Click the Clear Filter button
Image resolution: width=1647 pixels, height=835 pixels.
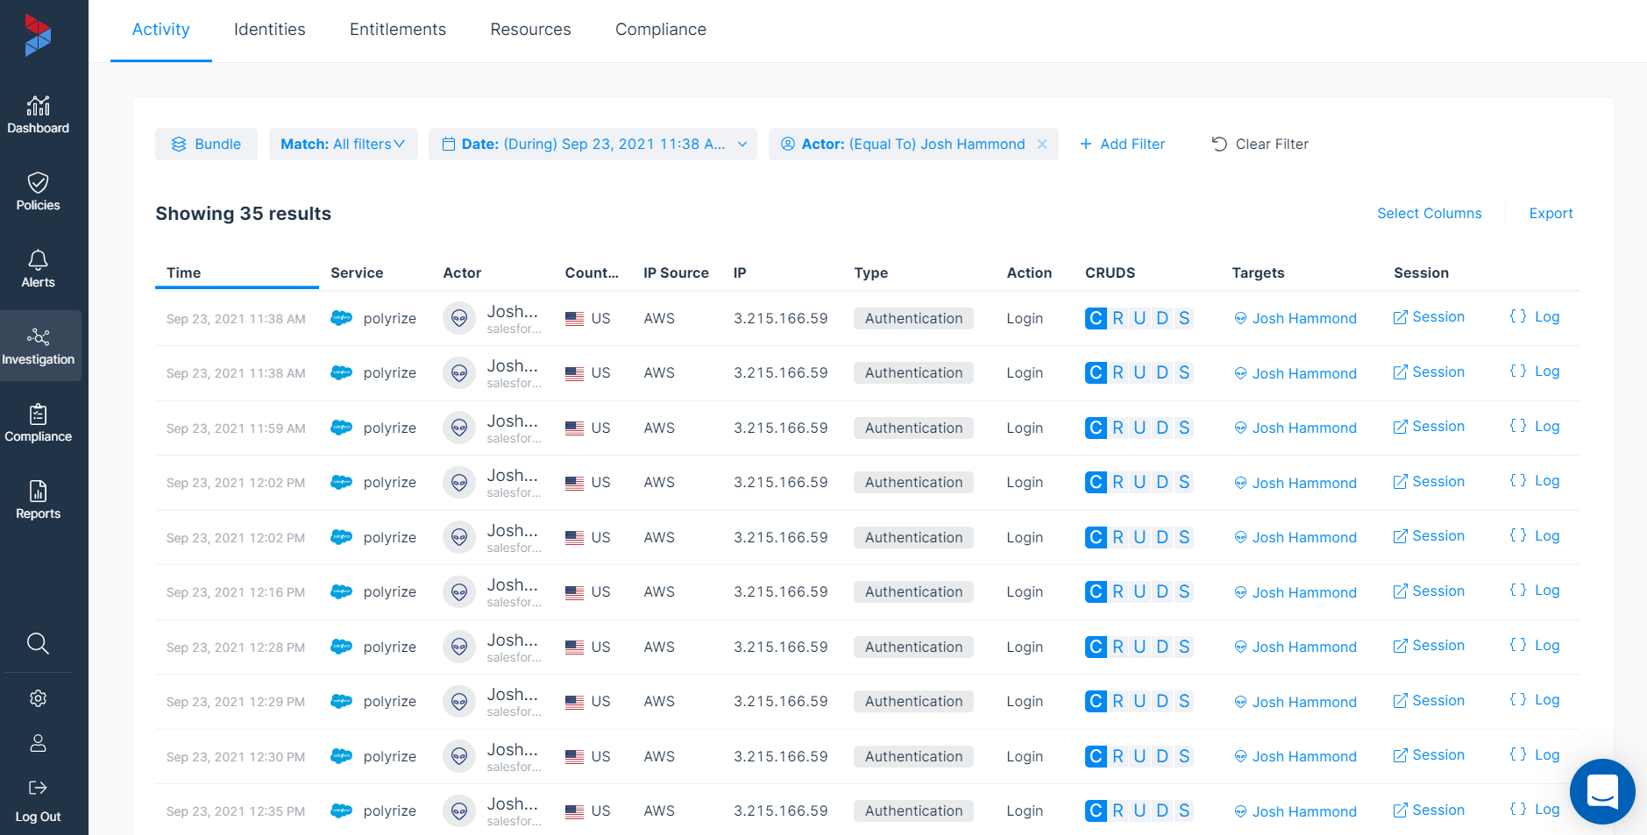point(1260,145)
